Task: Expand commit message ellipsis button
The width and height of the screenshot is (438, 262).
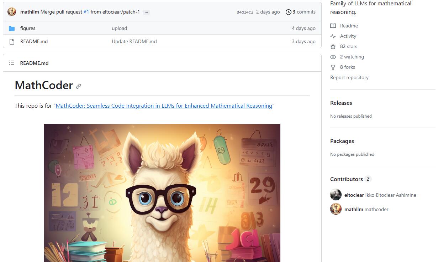Action: [146, 12]
